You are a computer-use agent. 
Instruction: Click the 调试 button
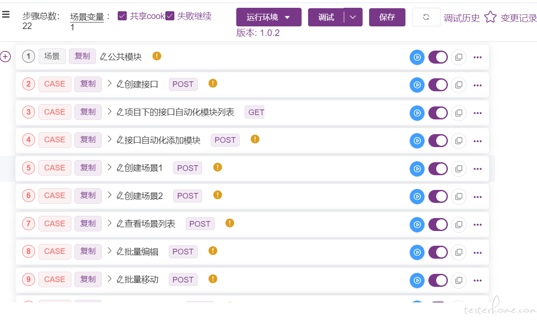(x=326, y=17)
